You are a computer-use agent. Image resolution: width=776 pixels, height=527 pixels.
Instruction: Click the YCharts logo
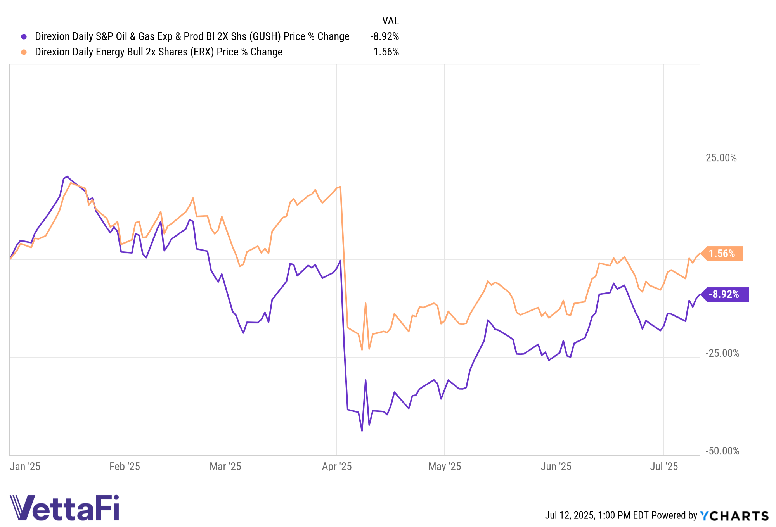tap(734, 516)
